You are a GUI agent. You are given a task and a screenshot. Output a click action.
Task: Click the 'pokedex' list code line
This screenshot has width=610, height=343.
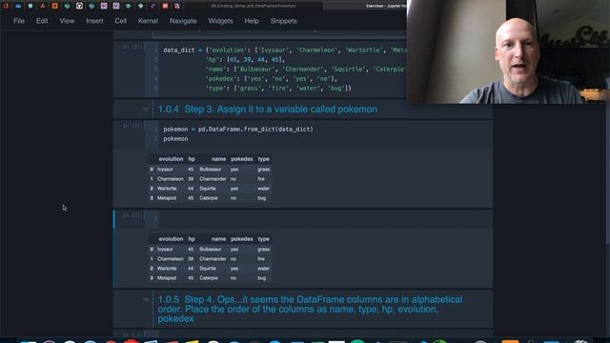tap(271, 78)
